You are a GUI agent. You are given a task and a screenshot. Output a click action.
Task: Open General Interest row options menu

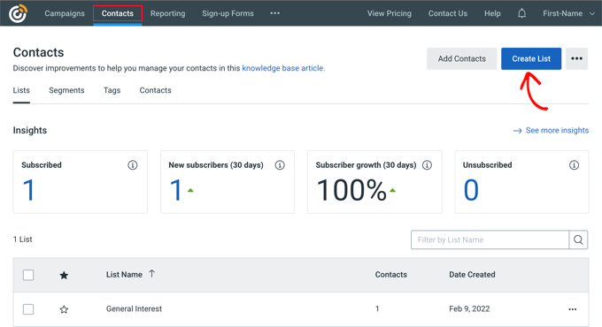click(x=573, y=309)
